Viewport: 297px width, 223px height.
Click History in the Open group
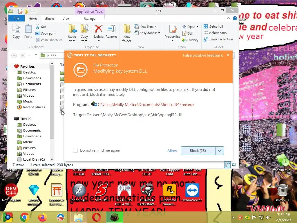coord(190,40)
